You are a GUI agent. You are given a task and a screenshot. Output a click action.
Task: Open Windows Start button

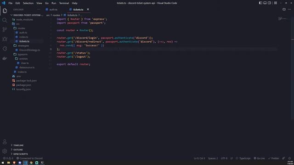pyautogui.click(x=3, y=163)
